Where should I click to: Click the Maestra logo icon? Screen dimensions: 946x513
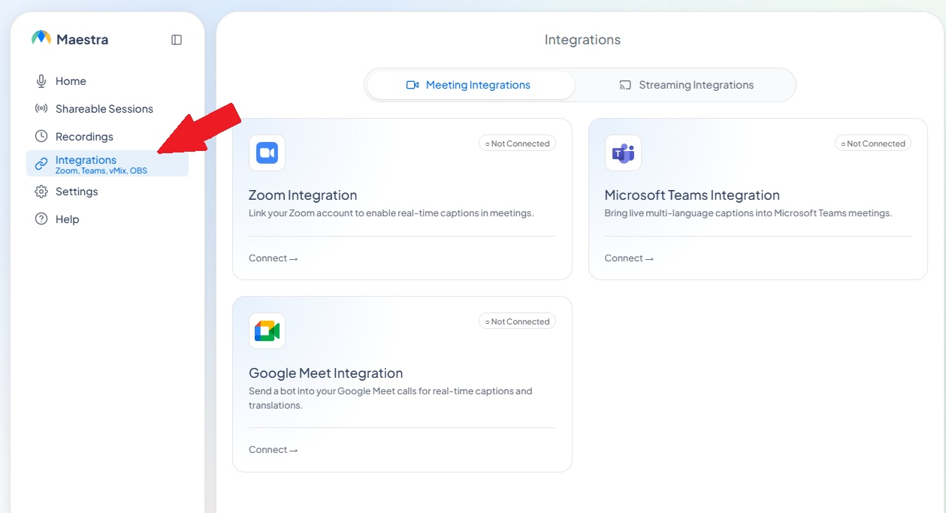coord(41,38)
